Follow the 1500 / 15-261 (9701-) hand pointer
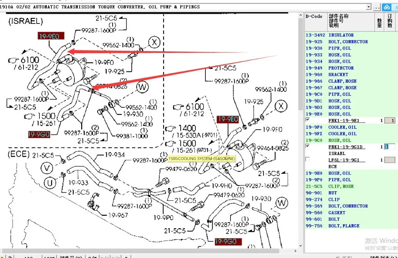 coord(171,144)
